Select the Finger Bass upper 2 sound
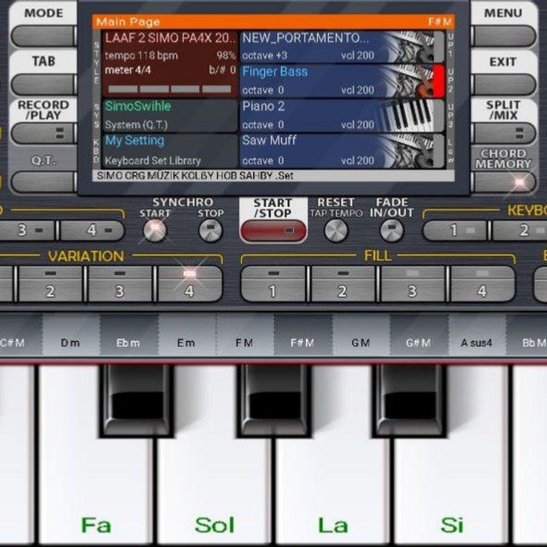Image resolution: width=547 pixels, height=547 pixels. [337, 80]
